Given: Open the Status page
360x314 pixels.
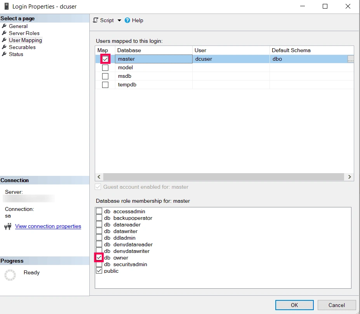Looking at the screenshot, I should tap(16, 54).
